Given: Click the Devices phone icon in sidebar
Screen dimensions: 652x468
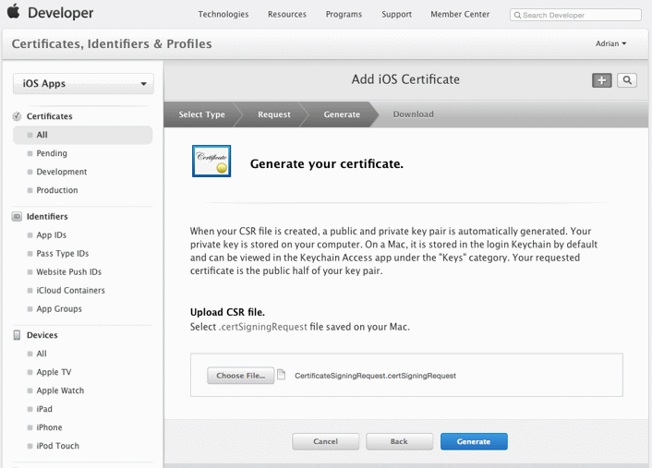Looking at the screenshot, I should tap(17, 335).
